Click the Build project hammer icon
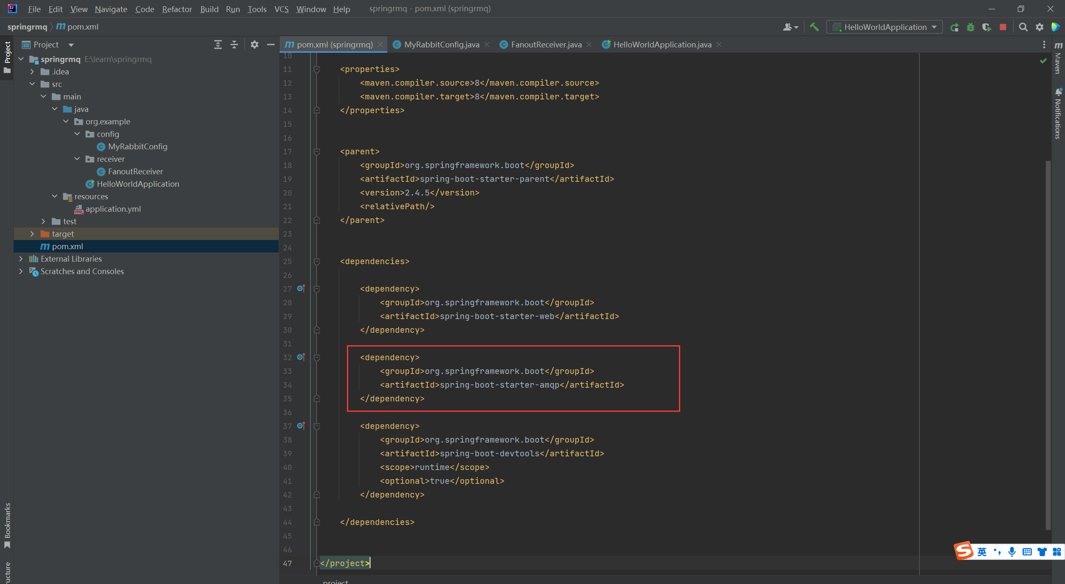The image size is (1065, 584). (814, 27)
